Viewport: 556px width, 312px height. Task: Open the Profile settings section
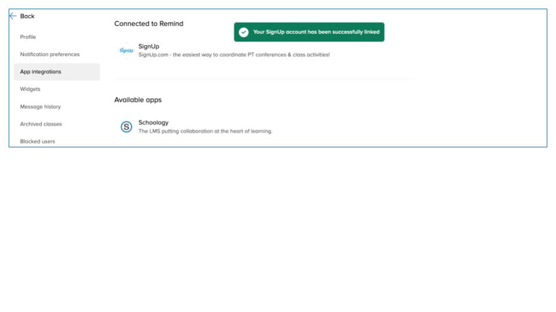coord(28,37)
